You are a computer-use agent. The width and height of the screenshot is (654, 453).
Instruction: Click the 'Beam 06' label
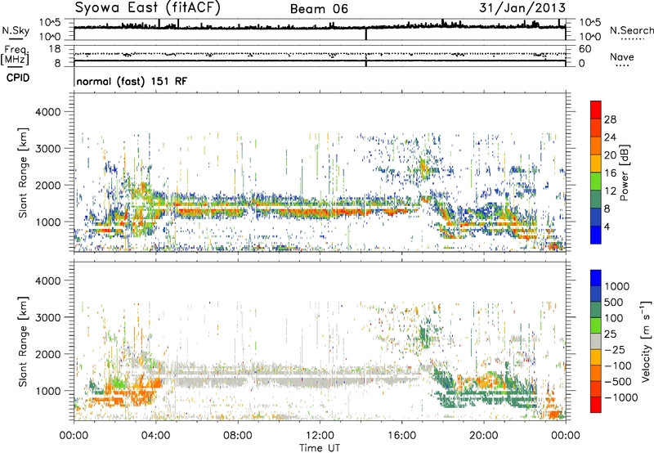tap(319, 9)
